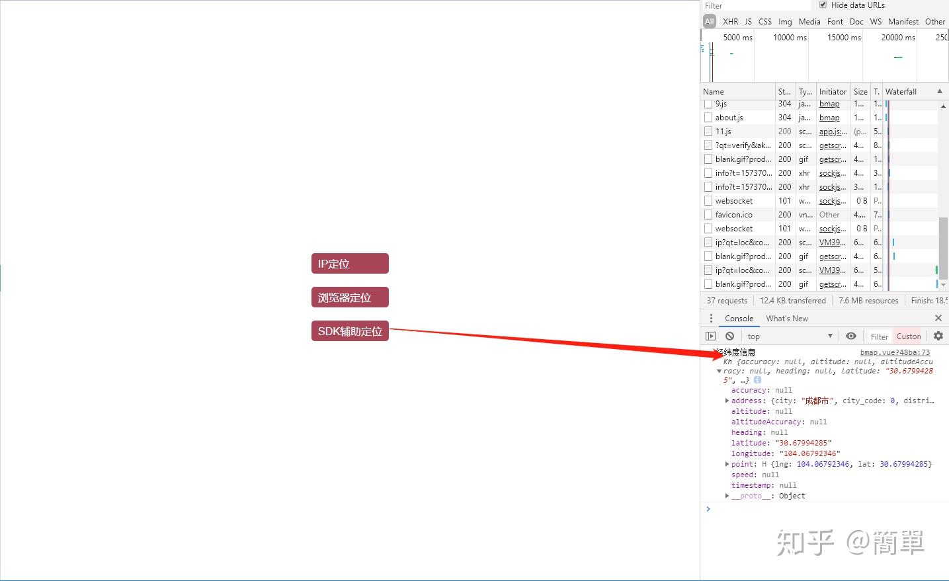Click the 7.6 MB resources status text
This screenshot has width=949, height=581.
click(x=868, y=300)
